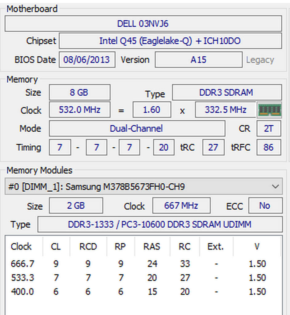Screen dimensions: 290x315
Task: Select the BIOS Version A15 field
Action: point(198,60)
